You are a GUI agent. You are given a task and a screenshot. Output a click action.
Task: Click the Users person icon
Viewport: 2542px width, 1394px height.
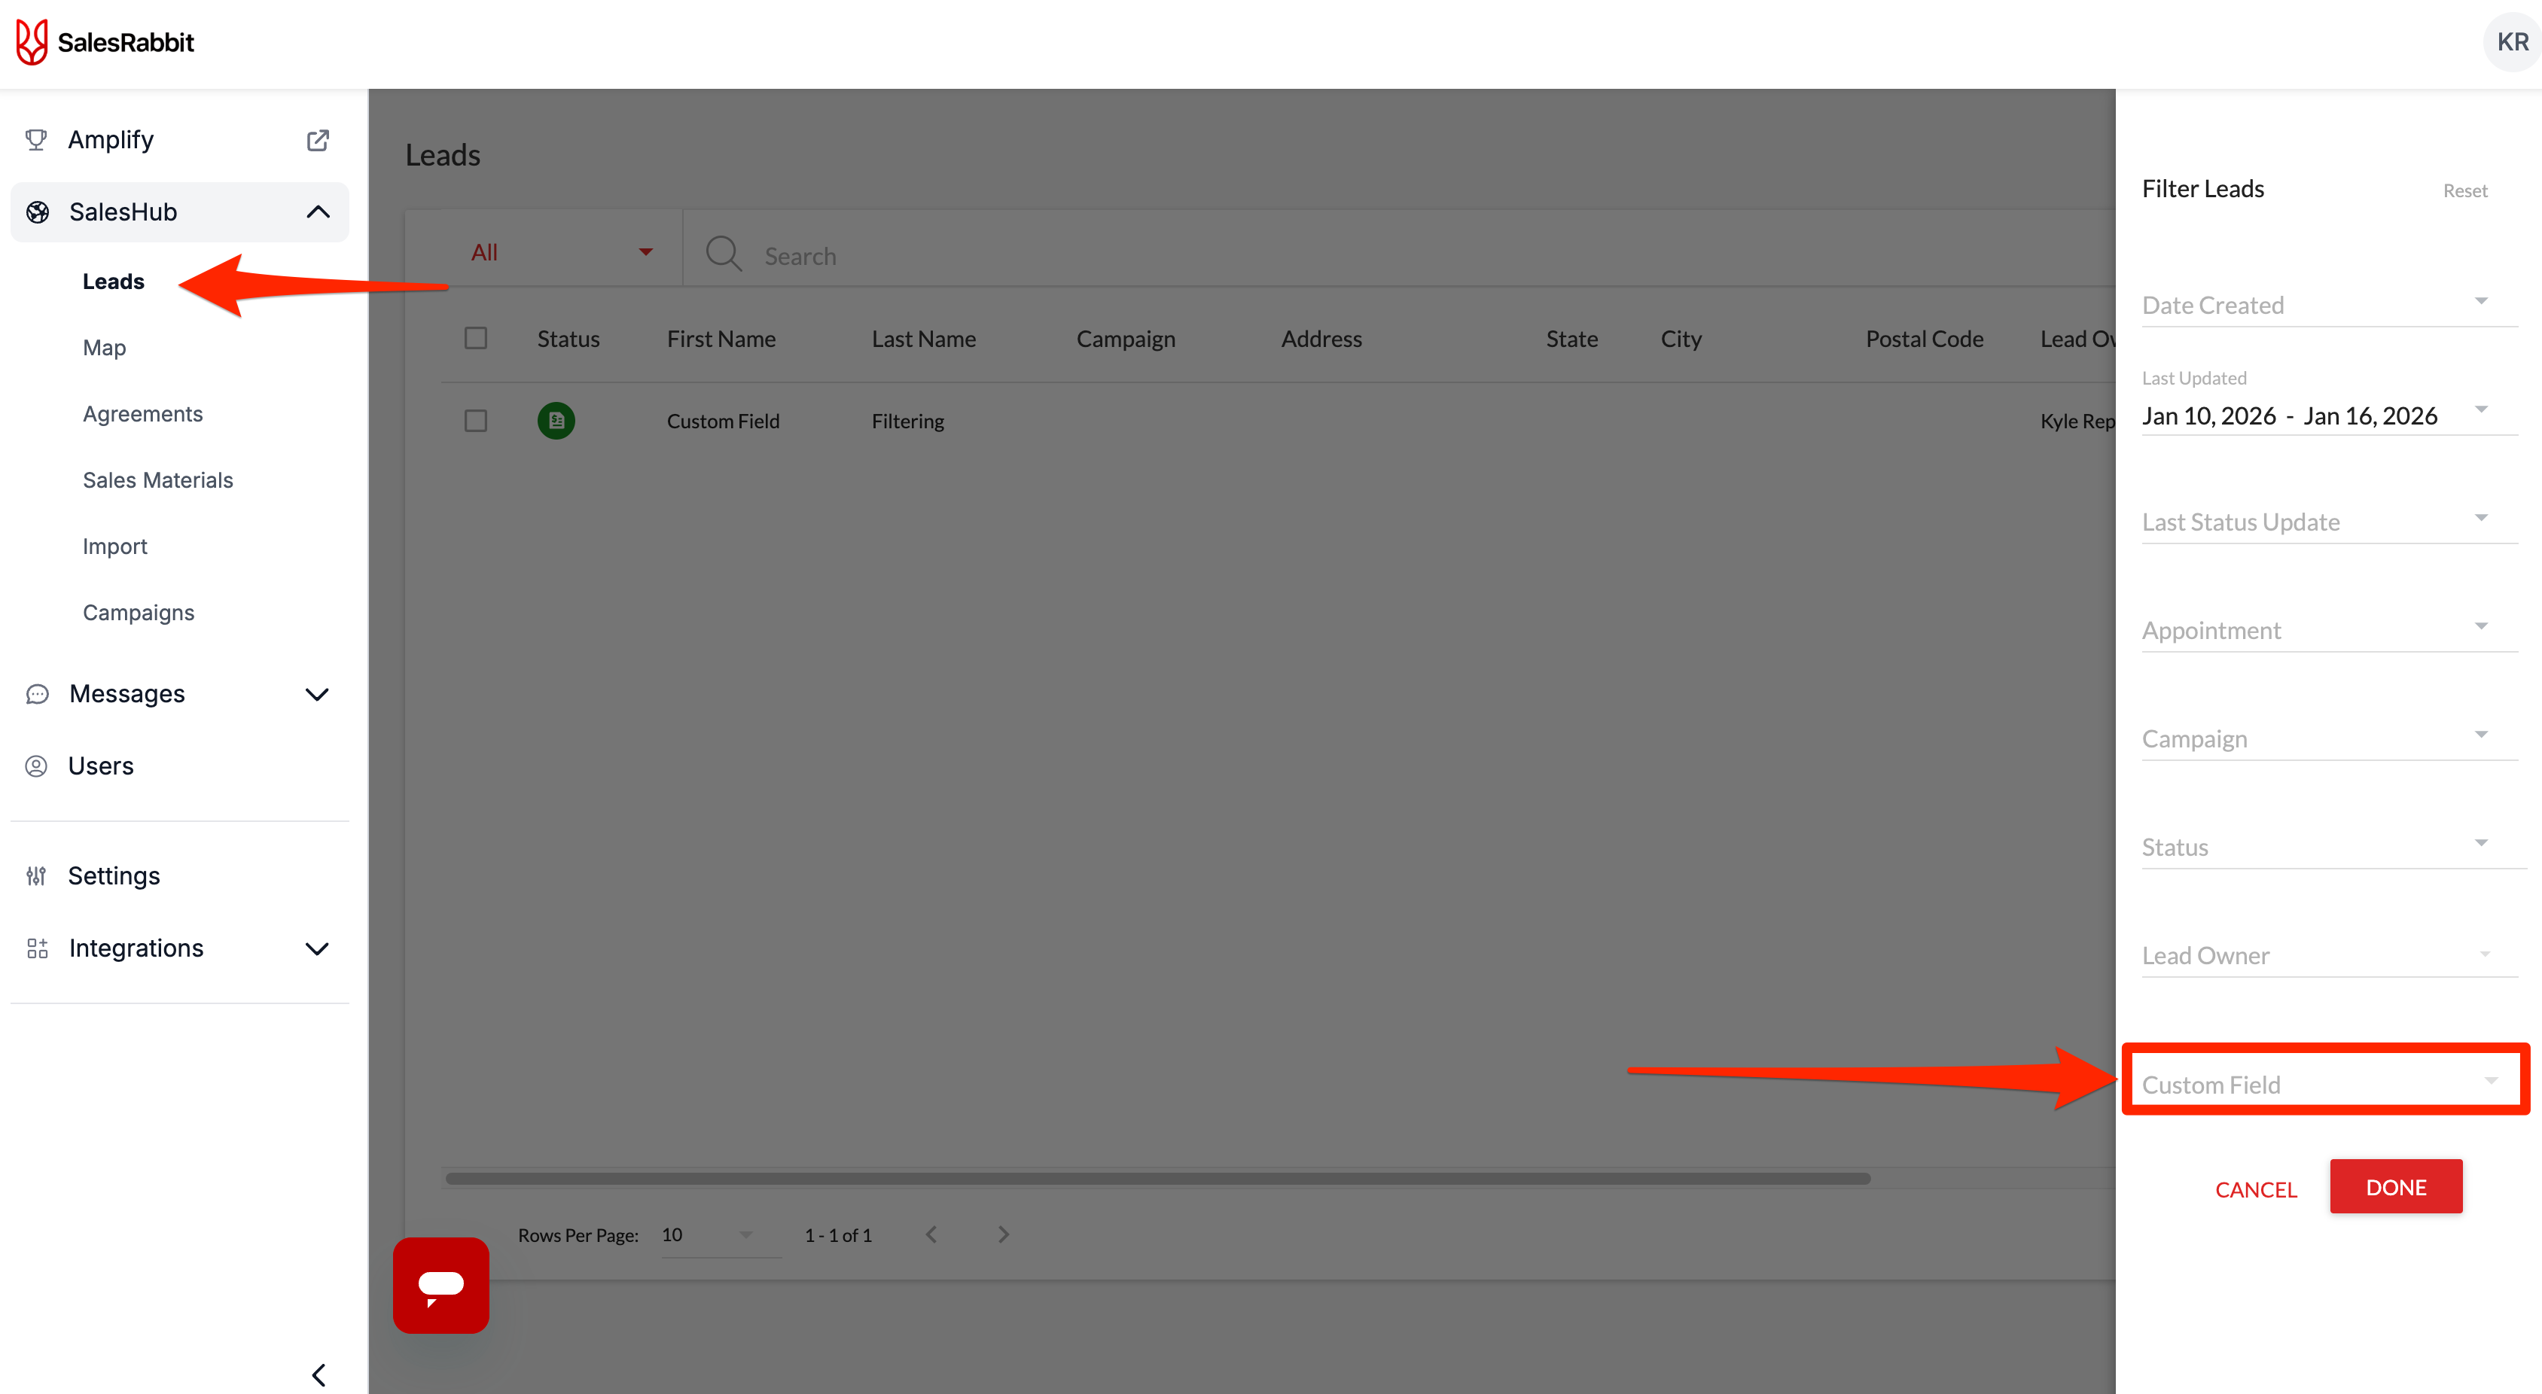(x=36, y=766)
